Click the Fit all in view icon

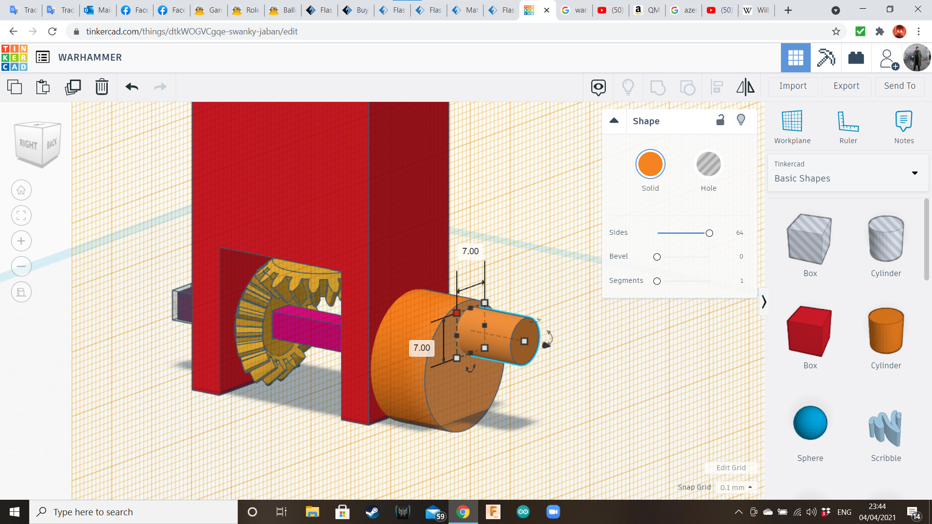coord(21,216)
